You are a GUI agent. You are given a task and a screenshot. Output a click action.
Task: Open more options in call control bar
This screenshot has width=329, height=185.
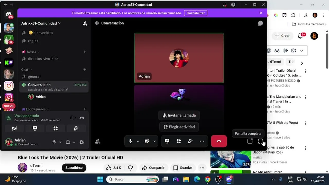click(x=202, y=141)
